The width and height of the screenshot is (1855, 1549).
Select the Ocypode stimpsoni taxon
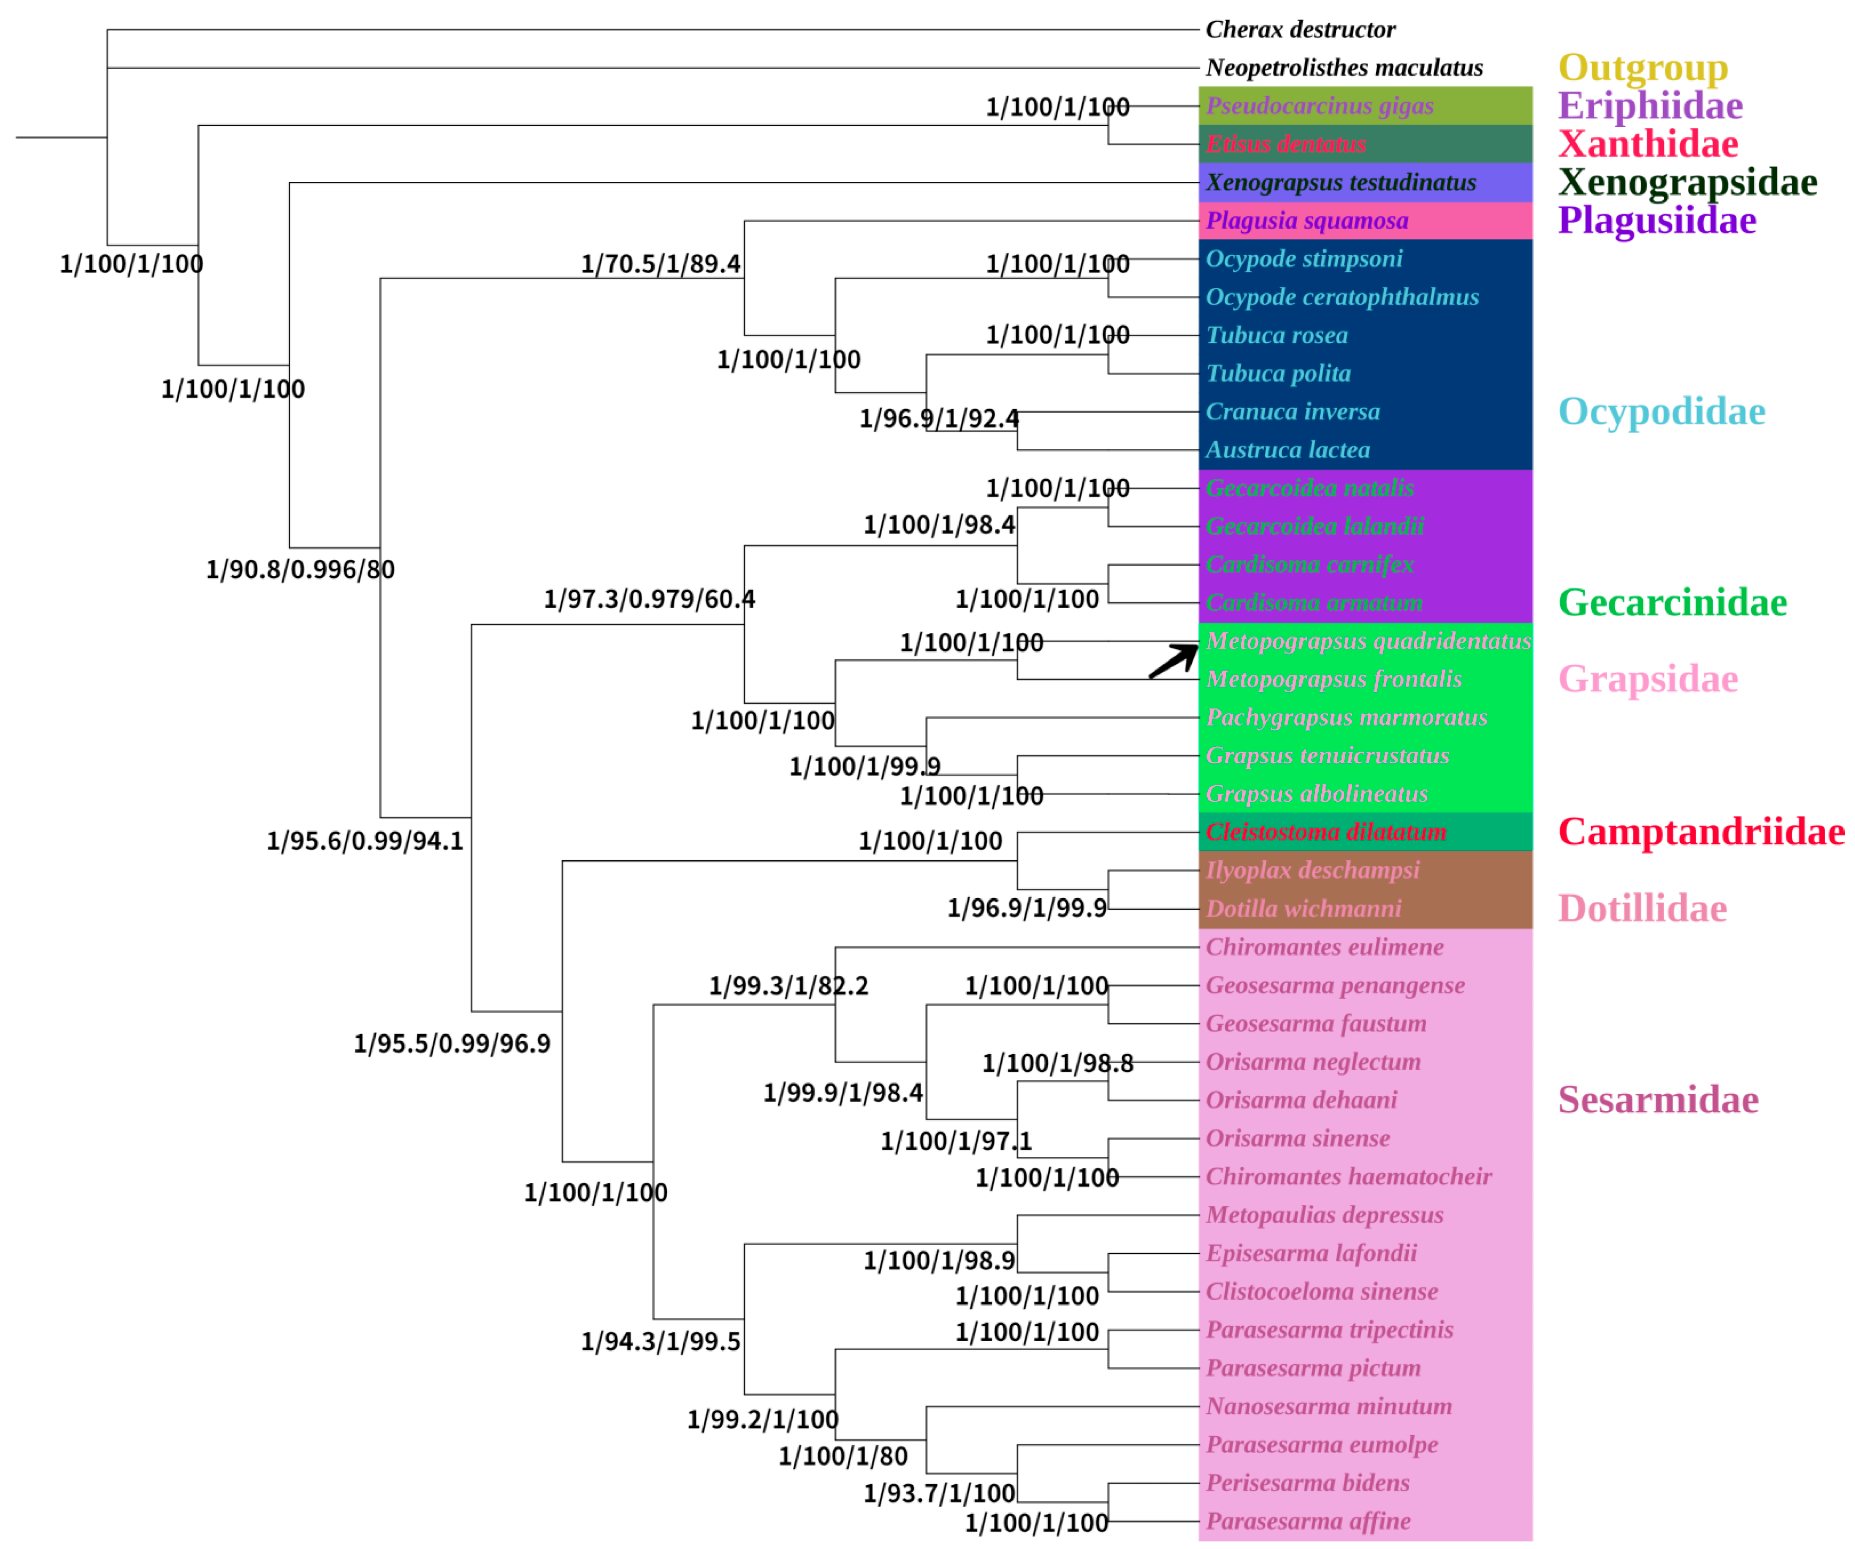pos(1304,259)
